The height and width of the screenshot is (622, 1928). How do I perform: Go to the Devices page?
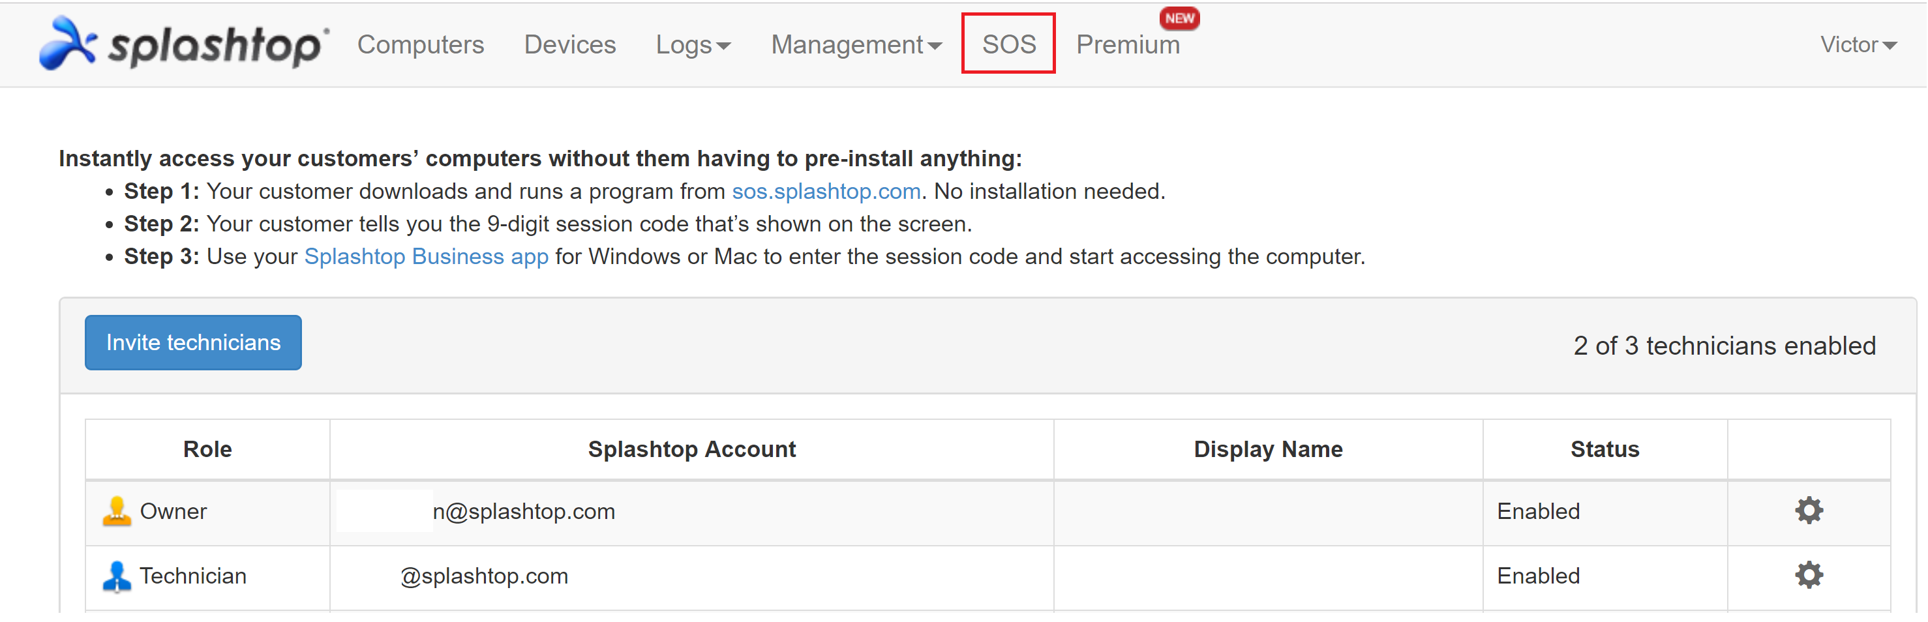(569, 45)
